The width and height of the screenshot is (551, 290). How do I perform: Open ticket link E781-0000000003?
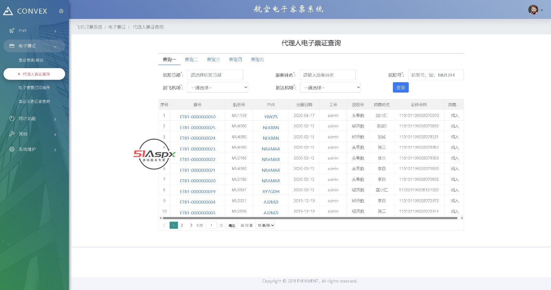(x=198, y=213)
